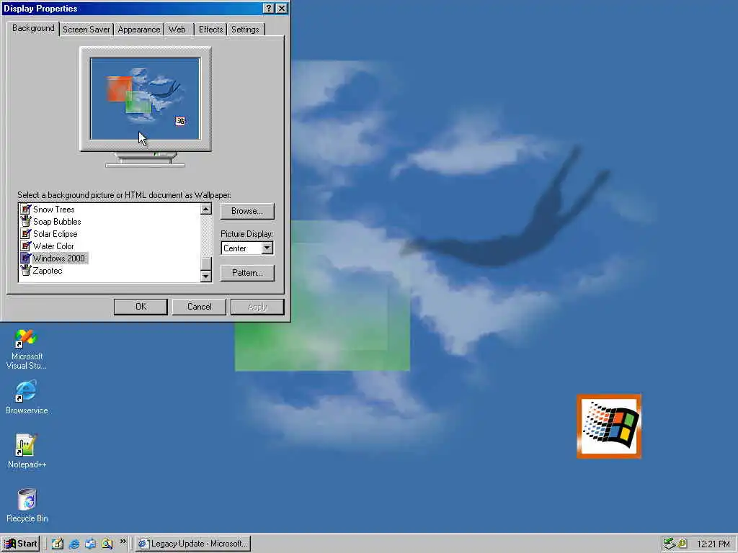The width and height of the screenshot is (738, 553).
Task: Switch to the Effects tab
Action: point(210,29)
